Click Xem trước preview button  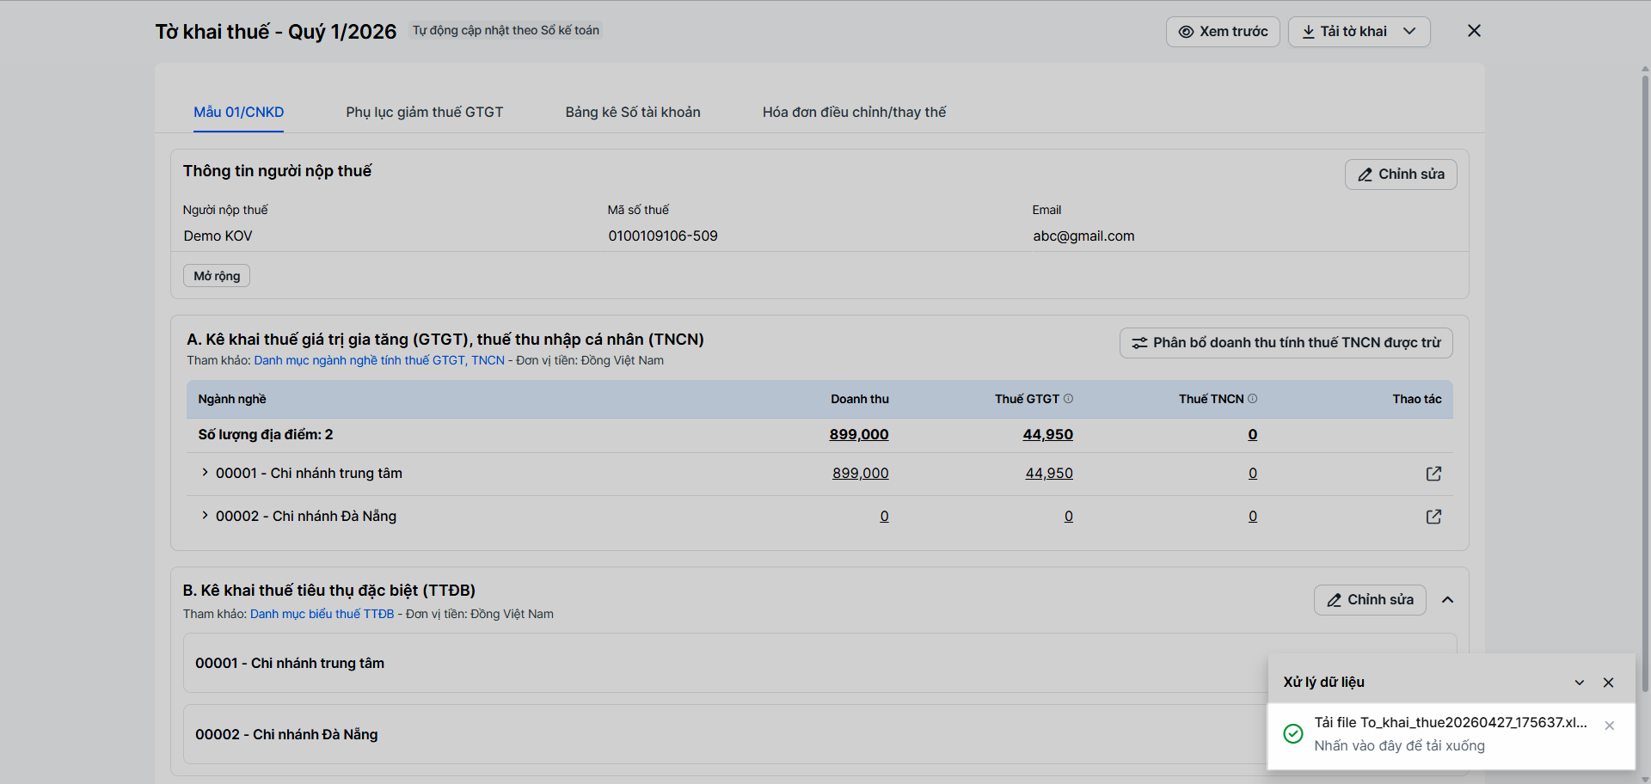tap(1223, 32)
